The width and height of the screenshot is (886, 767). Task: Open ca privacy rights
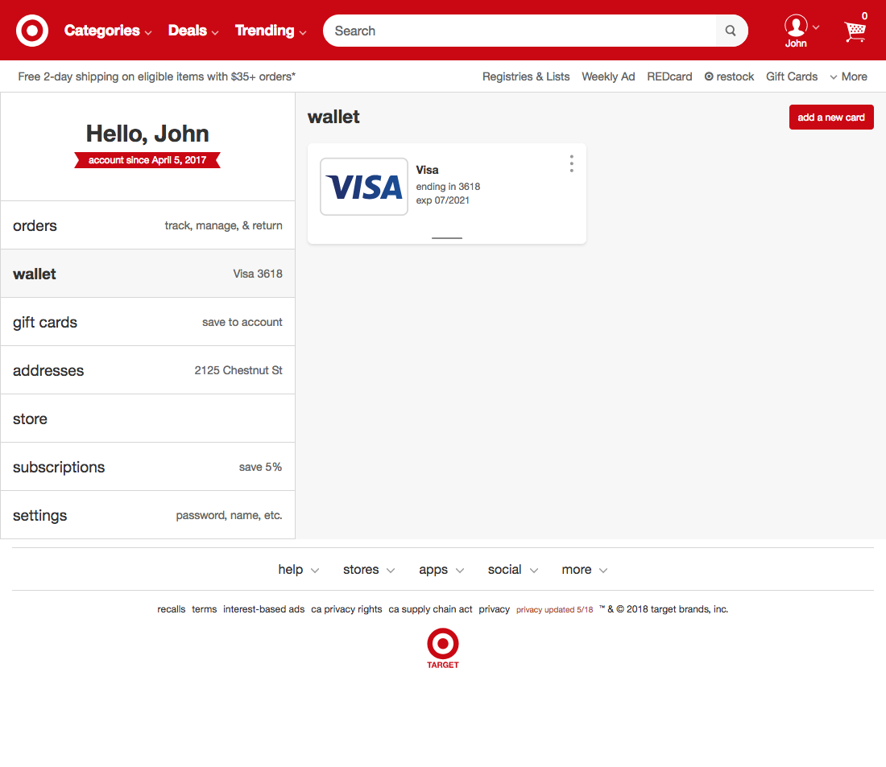(346, 609)
